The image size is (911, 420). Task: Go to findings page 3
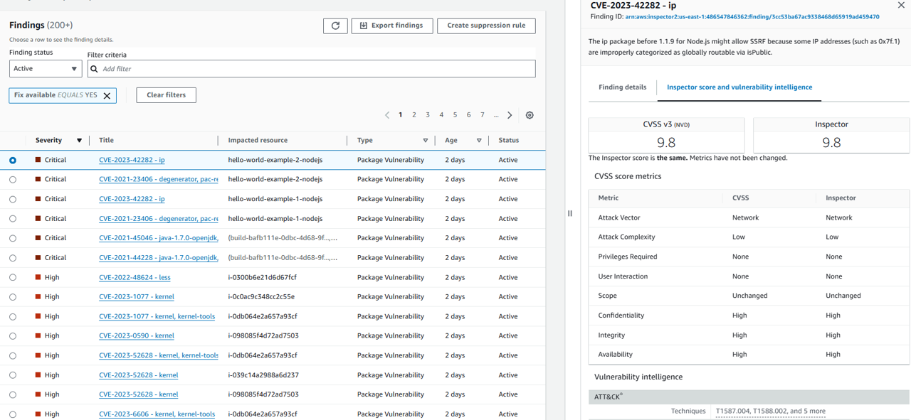(428, 115)
